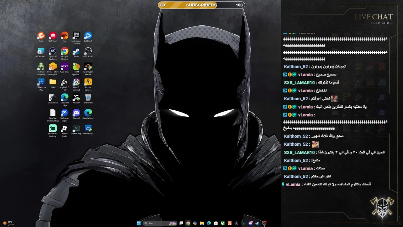Open GoXLR from the taskbar
The image size is (403, 227).
tap(243, 223)
